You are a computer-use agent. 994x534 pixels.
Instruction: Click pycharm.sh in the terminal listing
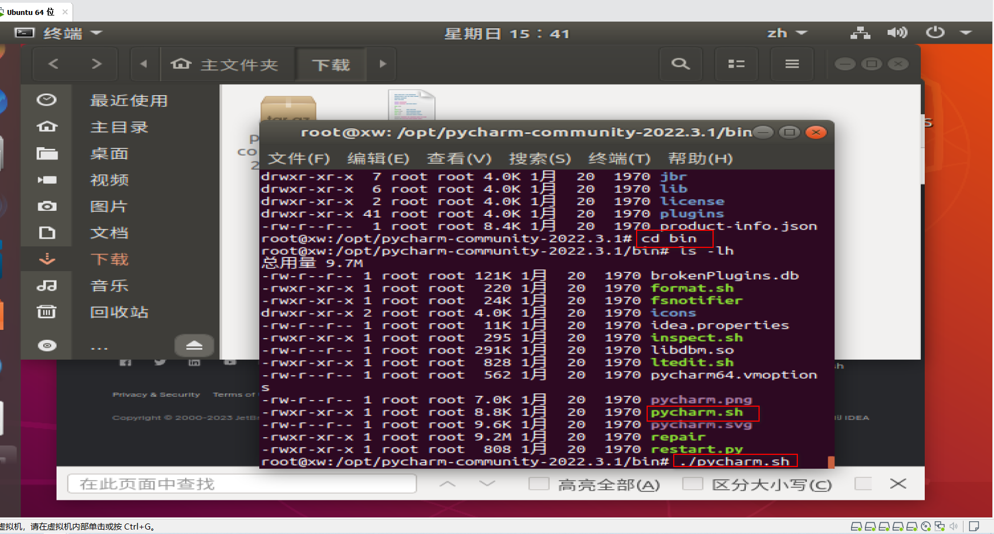point(696,412)
